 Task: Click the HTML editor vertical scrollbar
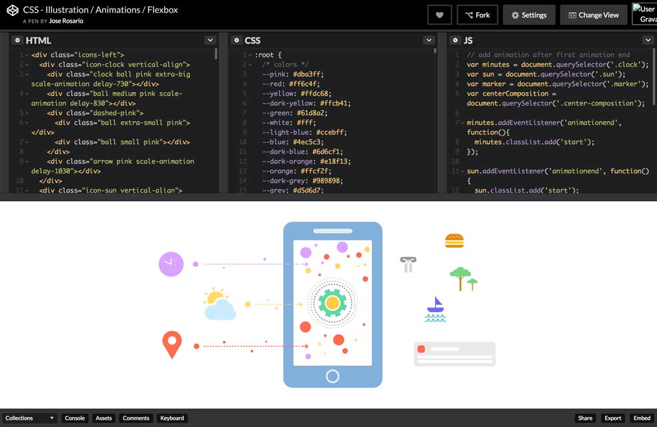click(216, 55)
